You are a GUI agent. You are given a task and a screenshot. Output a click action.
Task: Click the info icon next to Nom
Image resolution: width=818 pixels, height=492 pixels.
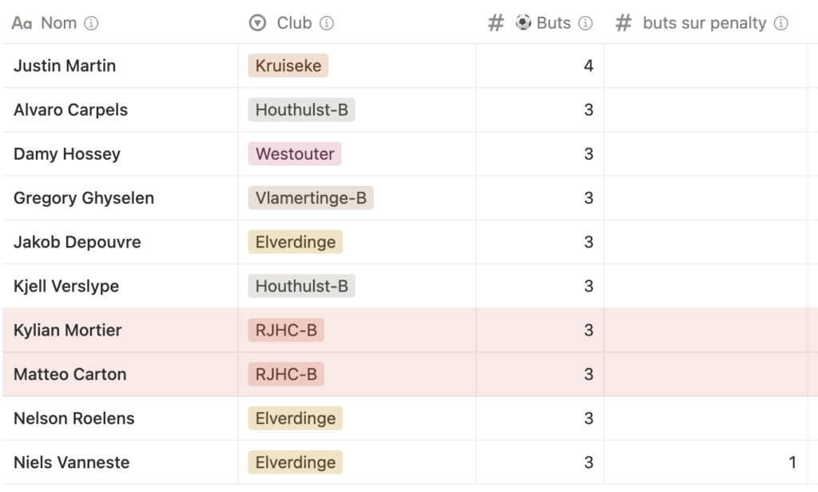(x=91, y=23)
